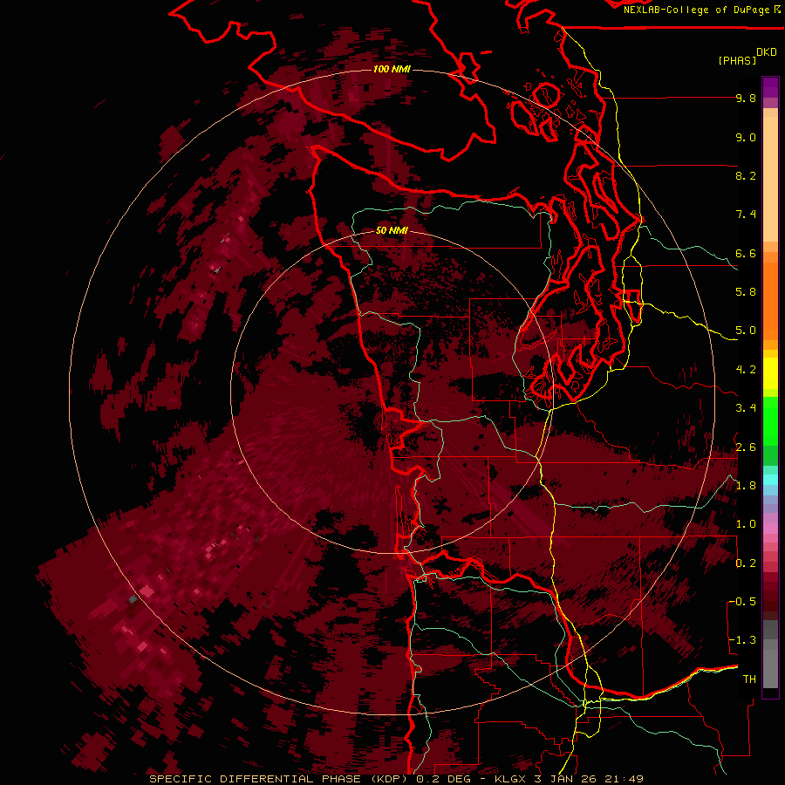Click the 0.2 DEG elevation text in footer

(x=443, y=779)
